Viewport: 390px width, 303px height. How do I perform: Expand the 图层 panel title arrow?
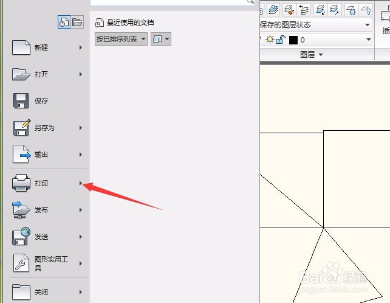point(321,55)
